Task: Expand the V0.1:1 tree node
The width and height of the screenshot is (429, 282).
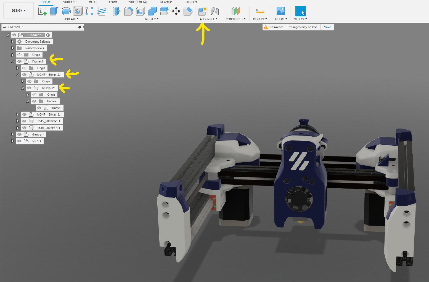Action: click(x=12, y=141)
